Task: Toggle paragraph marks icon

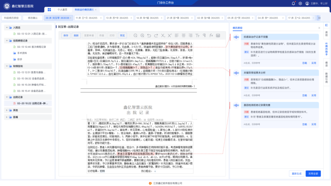Action: tap(204, 35)
